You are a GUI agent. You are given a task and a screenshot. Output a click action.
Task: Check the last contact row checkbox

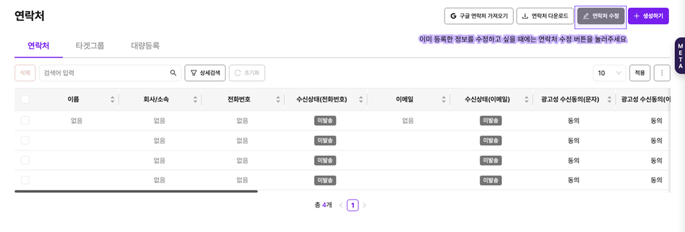point(25,180)
